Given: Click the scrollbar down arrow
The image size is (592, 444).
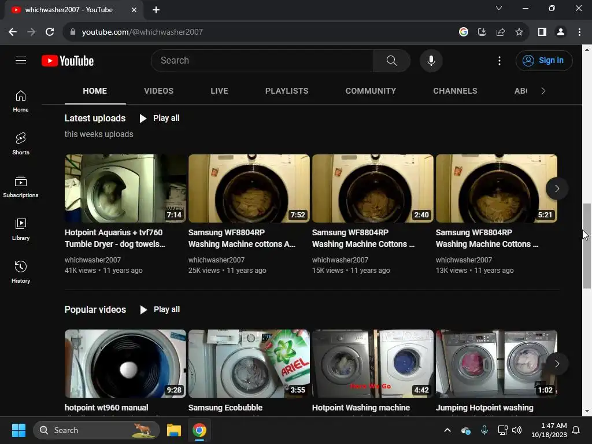Looking at the screenshot, I should click(587, 411).
